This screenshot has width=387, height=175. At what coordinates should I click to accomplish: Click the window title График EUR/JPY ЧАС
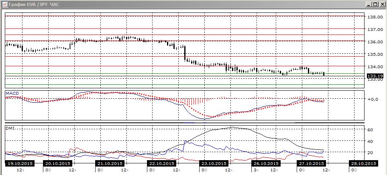click(x=34, y=4)
